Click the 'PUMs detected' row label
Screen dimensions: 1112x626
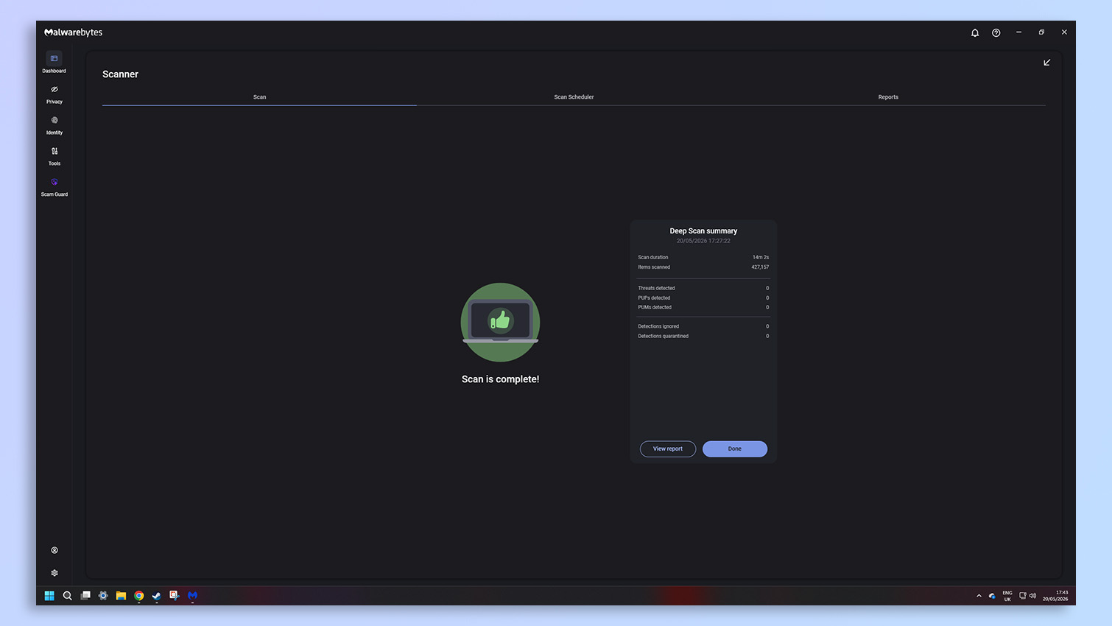click(x=655, y=307)
